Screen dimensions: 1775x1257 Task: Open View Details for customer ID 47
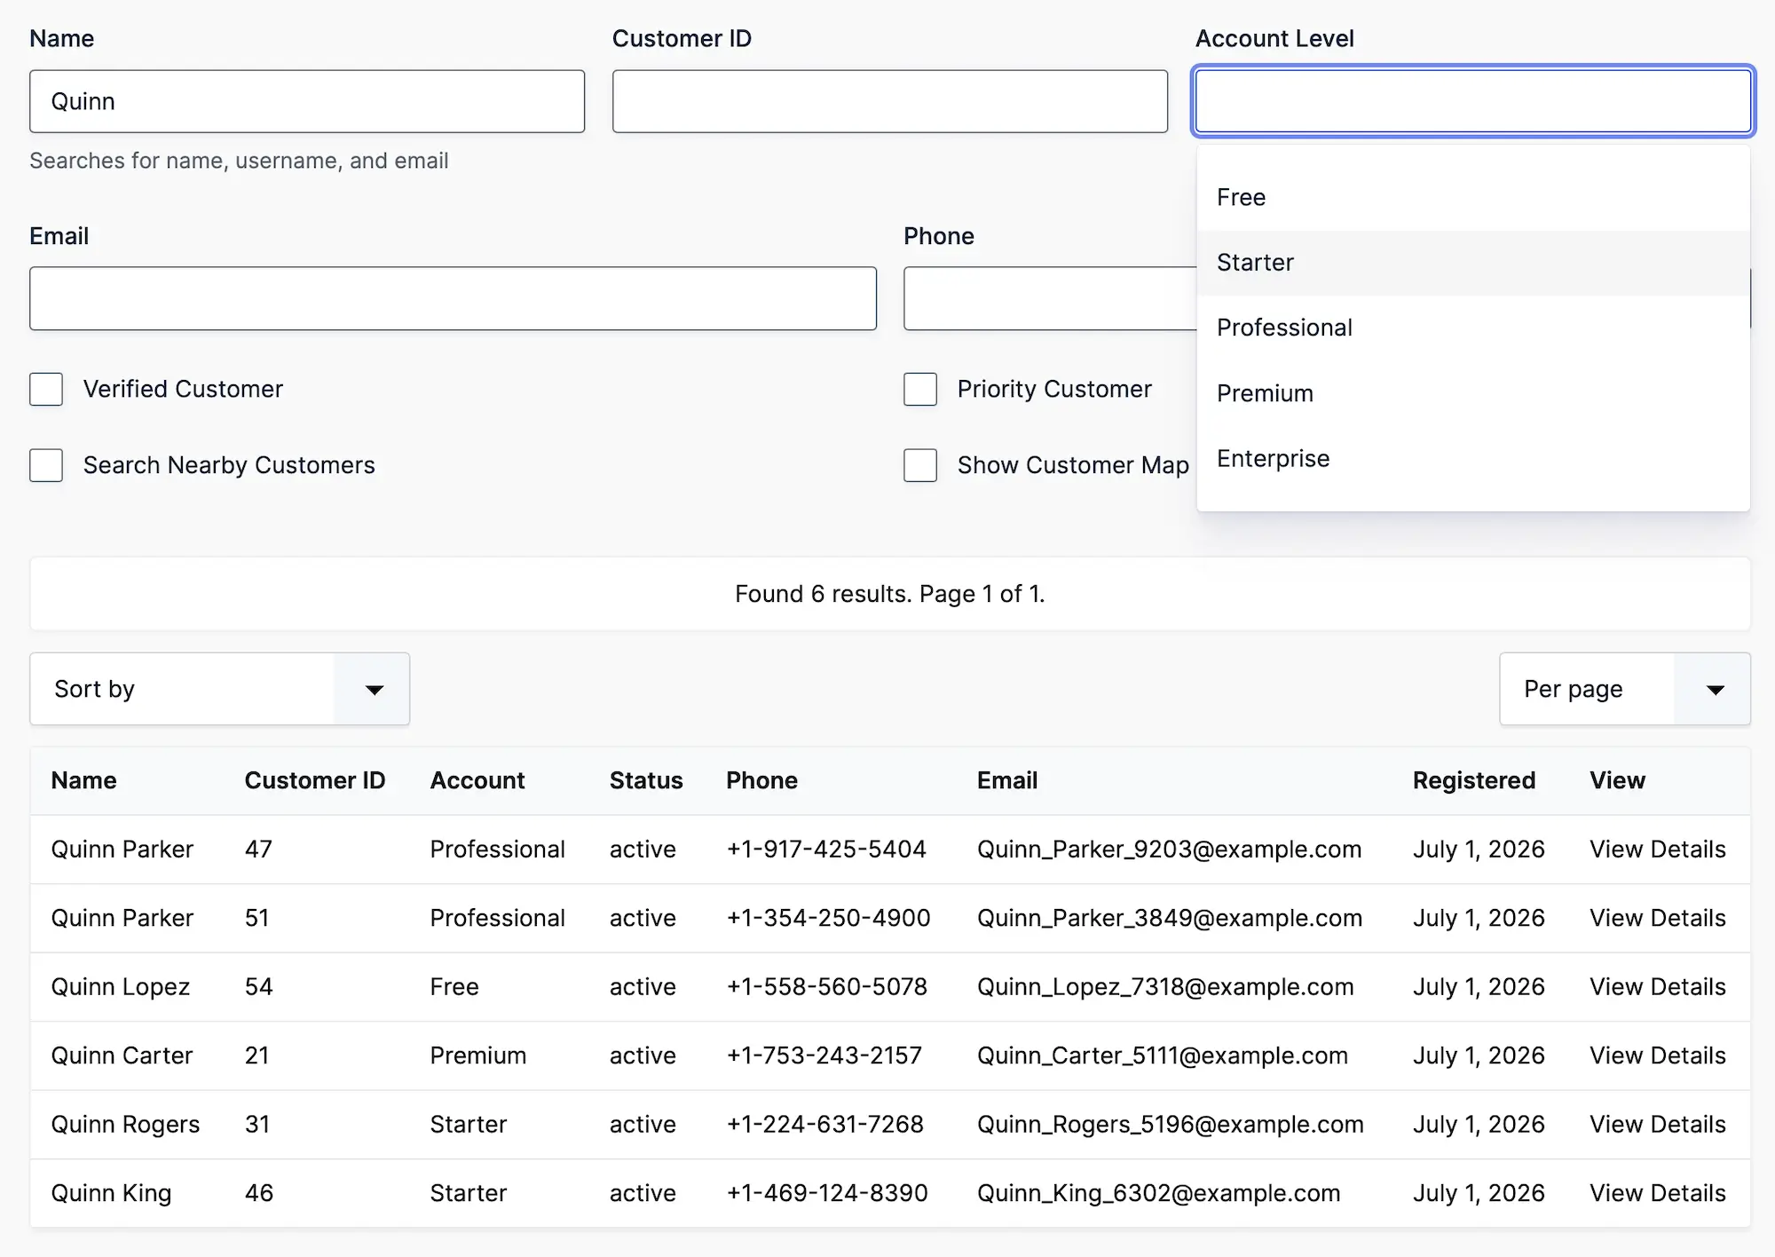pyautogui.click(x=1657, y=850)
